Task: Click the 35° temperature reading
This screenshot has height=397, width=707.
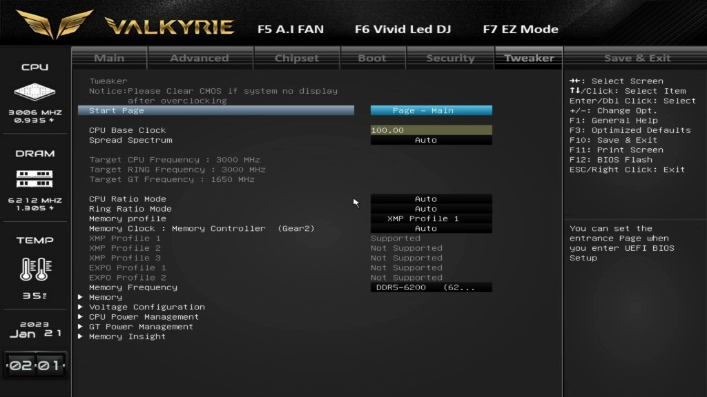Action: pos(35,296)
